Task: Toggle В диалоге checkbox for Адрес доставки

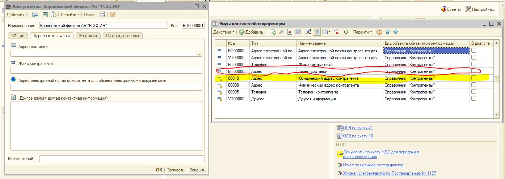Action: 474,71
